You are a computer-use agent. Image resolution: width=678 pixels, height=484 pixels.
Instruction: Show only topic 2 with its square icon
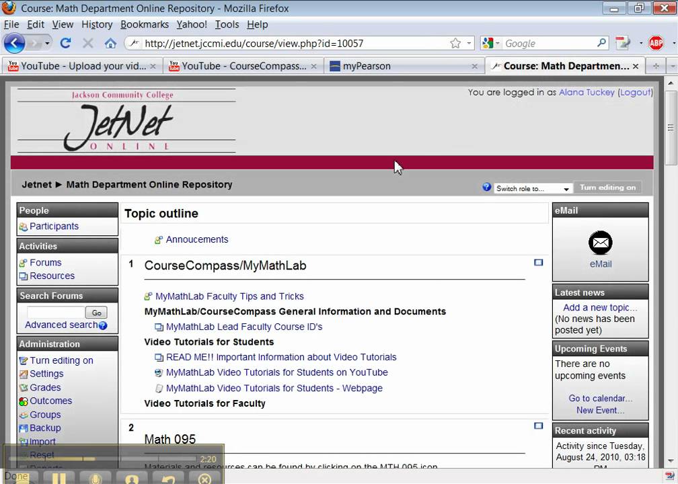[538, 426]
